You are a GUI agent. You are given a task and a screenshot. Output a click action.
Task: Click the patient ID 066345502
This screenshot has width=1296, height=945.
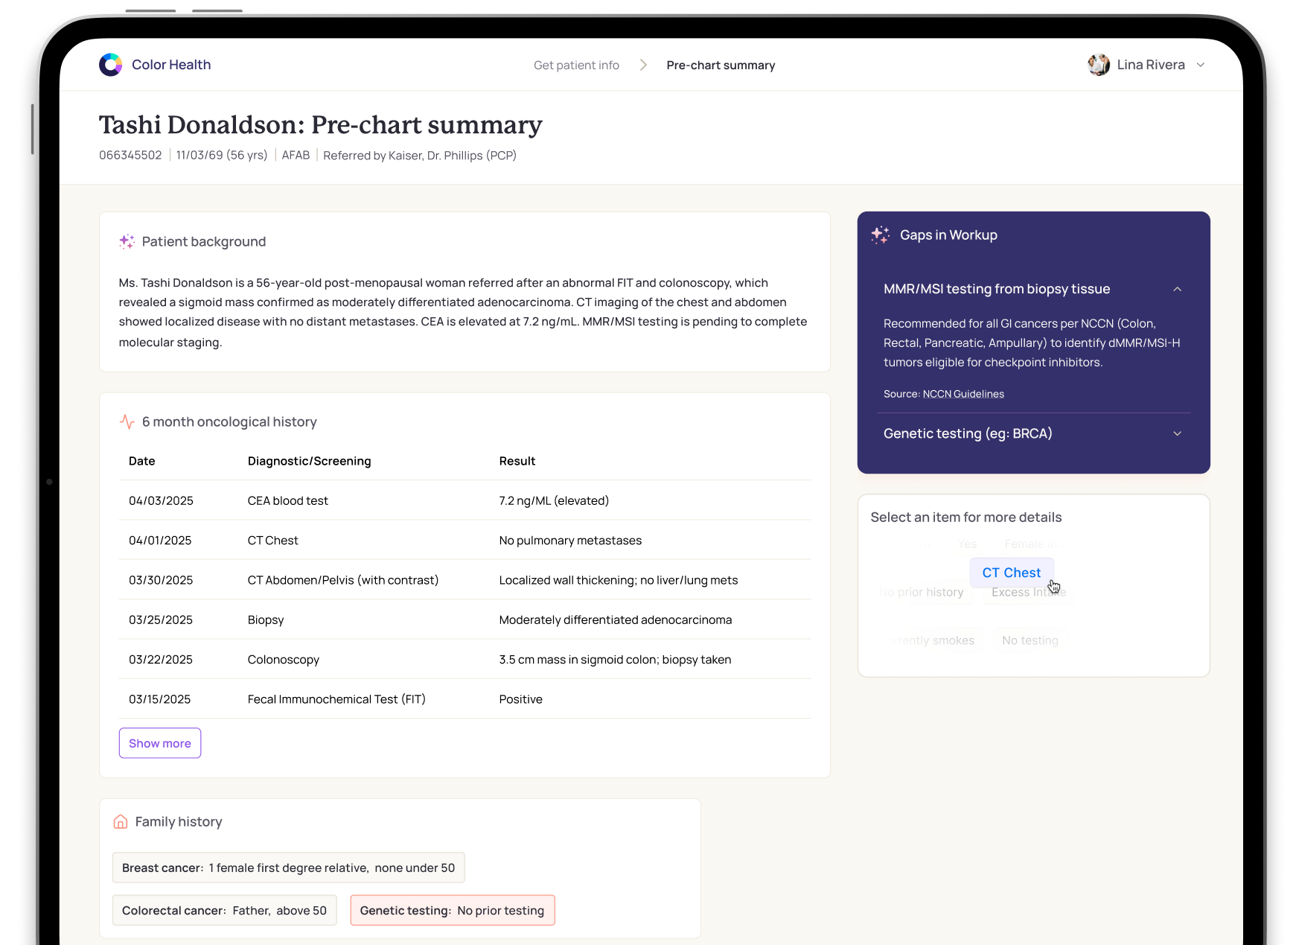[x=130, y=155]
